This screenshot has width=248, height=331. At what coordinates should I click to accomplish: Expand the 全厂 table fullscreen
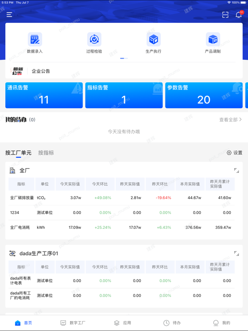[236, 170]
